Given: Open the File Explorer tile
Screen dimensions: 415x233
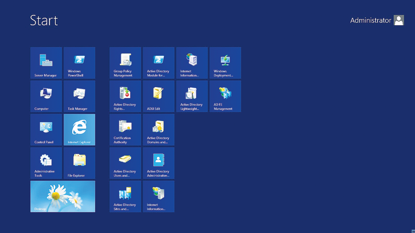Looking at the screenshot, I should [x=79, y=163].
